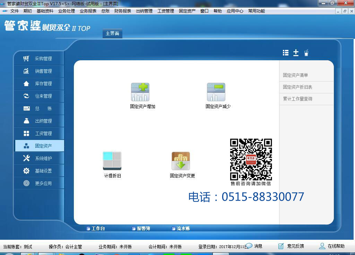Click the 库存管理 house icon

coord(26,83)
